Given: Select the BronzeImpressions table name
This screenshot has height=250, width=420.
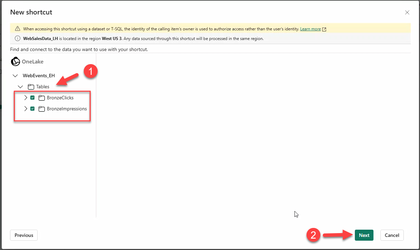Looking at the screenshot, I should tap(67, 109).
